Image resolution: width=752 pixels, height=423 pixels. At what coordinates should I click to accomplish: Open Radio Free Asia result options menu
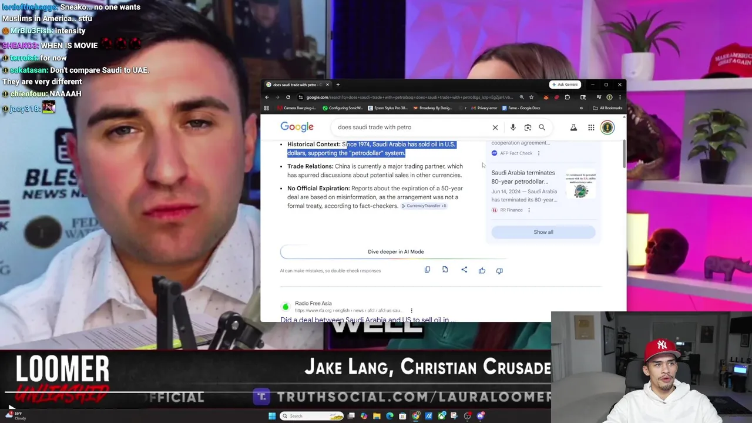pyautogui.click(x=411, y=310)
